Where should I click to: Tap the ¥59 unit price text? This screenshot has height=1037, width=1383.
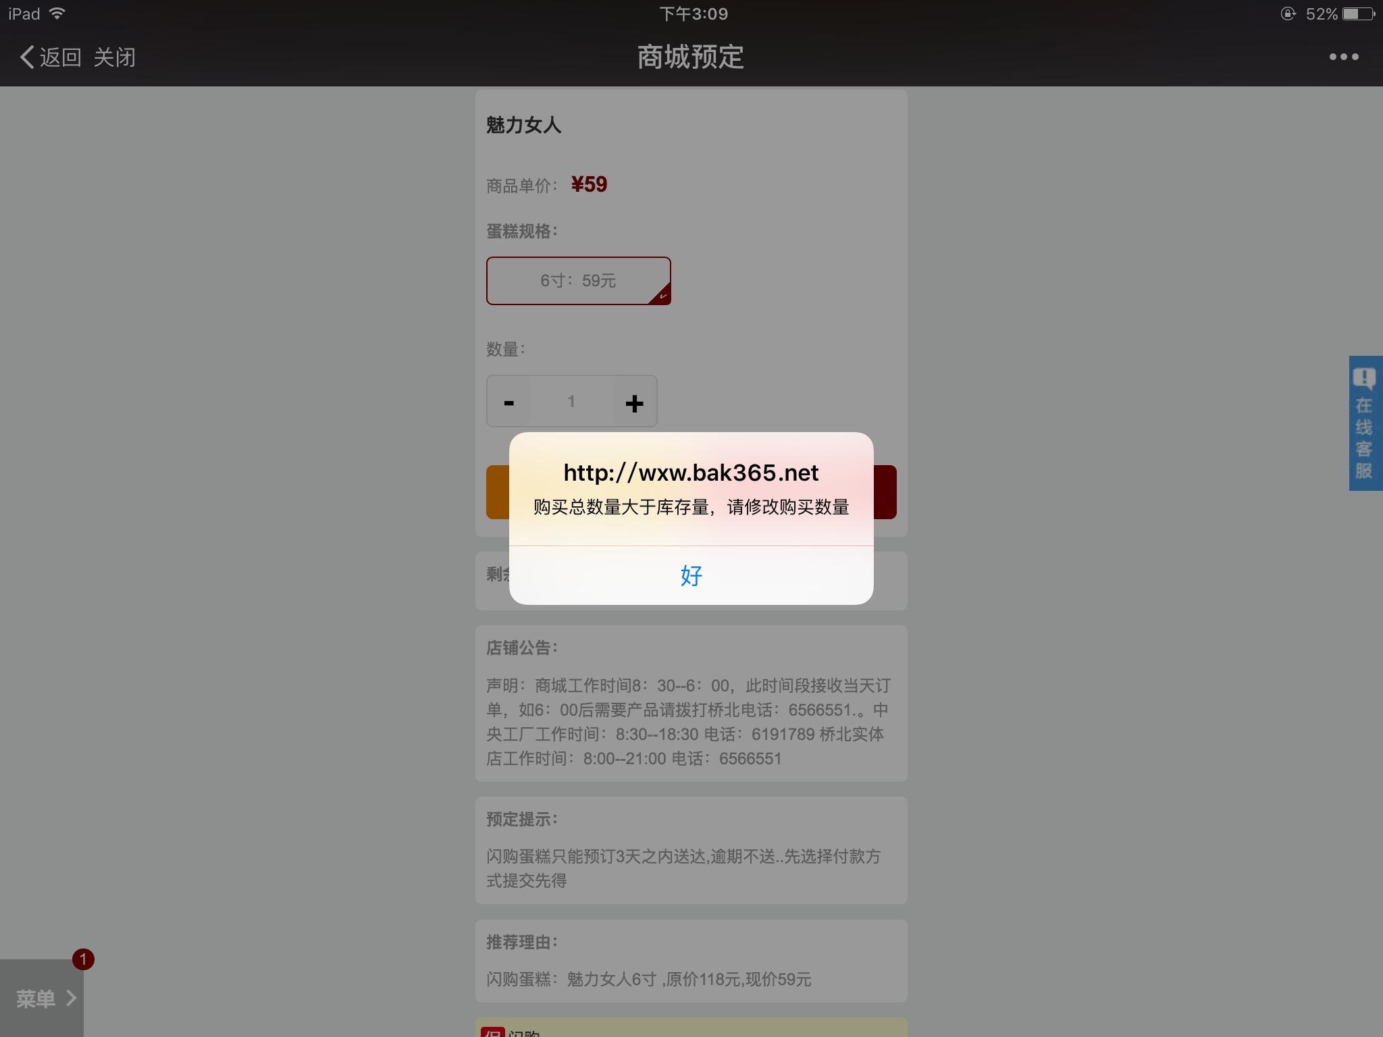(589, 184)
